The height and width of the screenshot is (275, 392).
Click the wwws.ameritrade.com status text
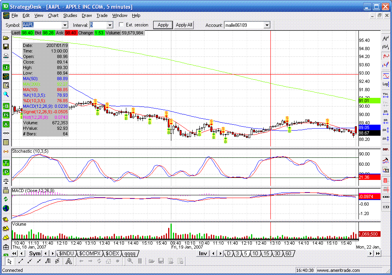(338, 270)
